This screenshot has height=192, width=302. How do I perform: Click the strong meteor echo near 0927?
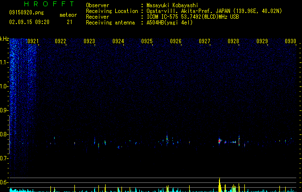coord(219,141)
